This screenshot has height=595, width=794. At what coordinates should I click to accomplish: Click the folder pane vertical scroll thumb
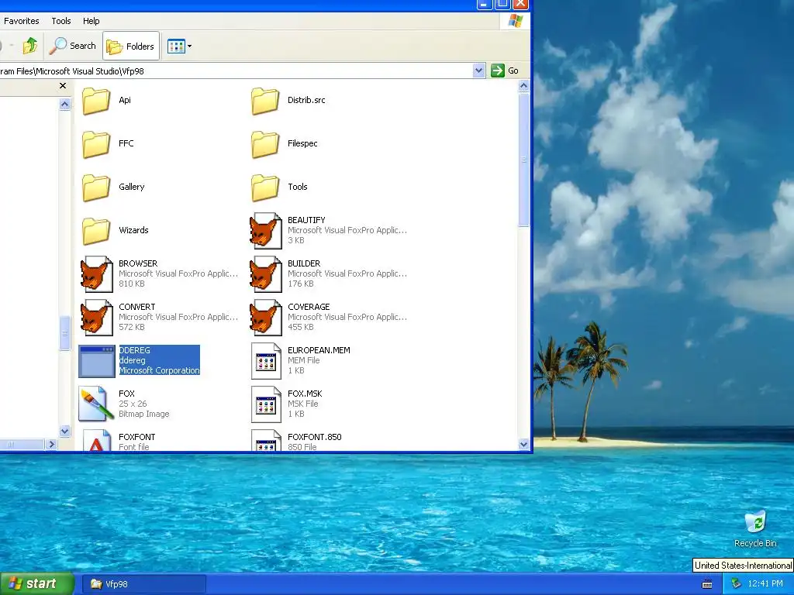click(x=65, y=333)
